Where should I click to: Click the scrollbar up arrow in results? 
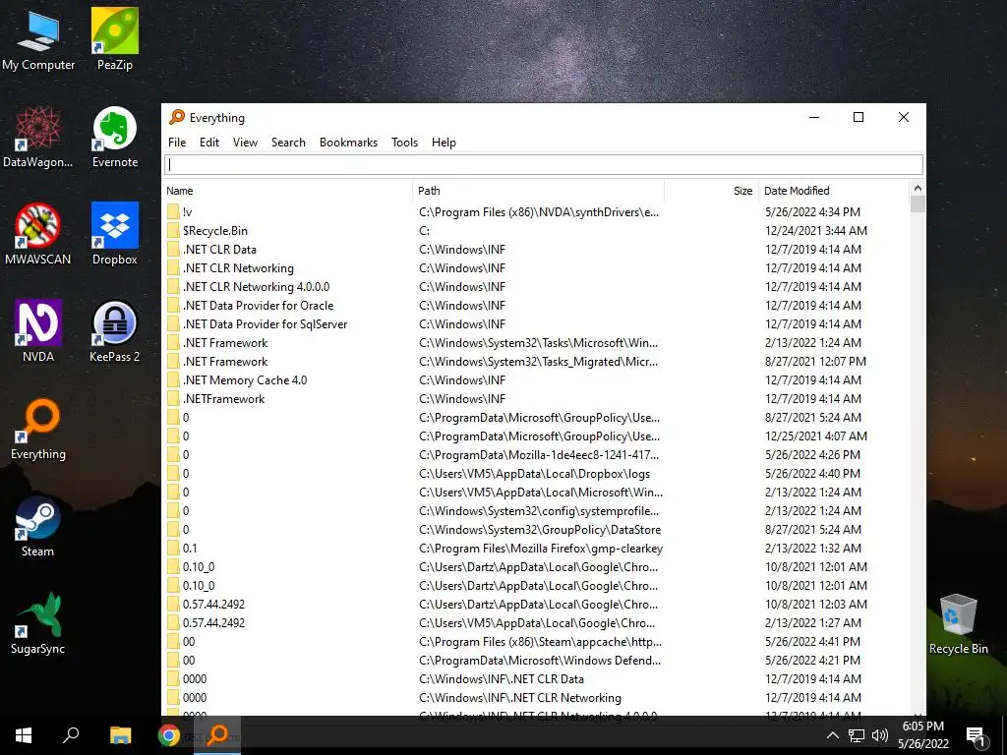tap(918, 188)
